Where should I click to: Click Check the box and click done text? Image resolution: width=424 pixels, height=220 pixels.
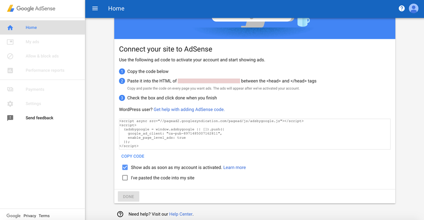tap(172, 98)
